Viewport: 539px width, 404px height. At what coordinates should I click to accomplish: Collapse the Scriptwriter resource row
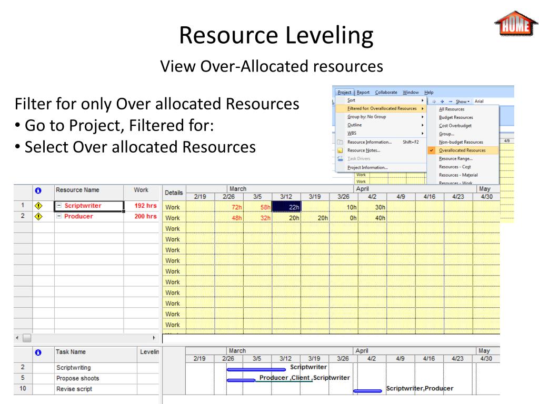59,206
